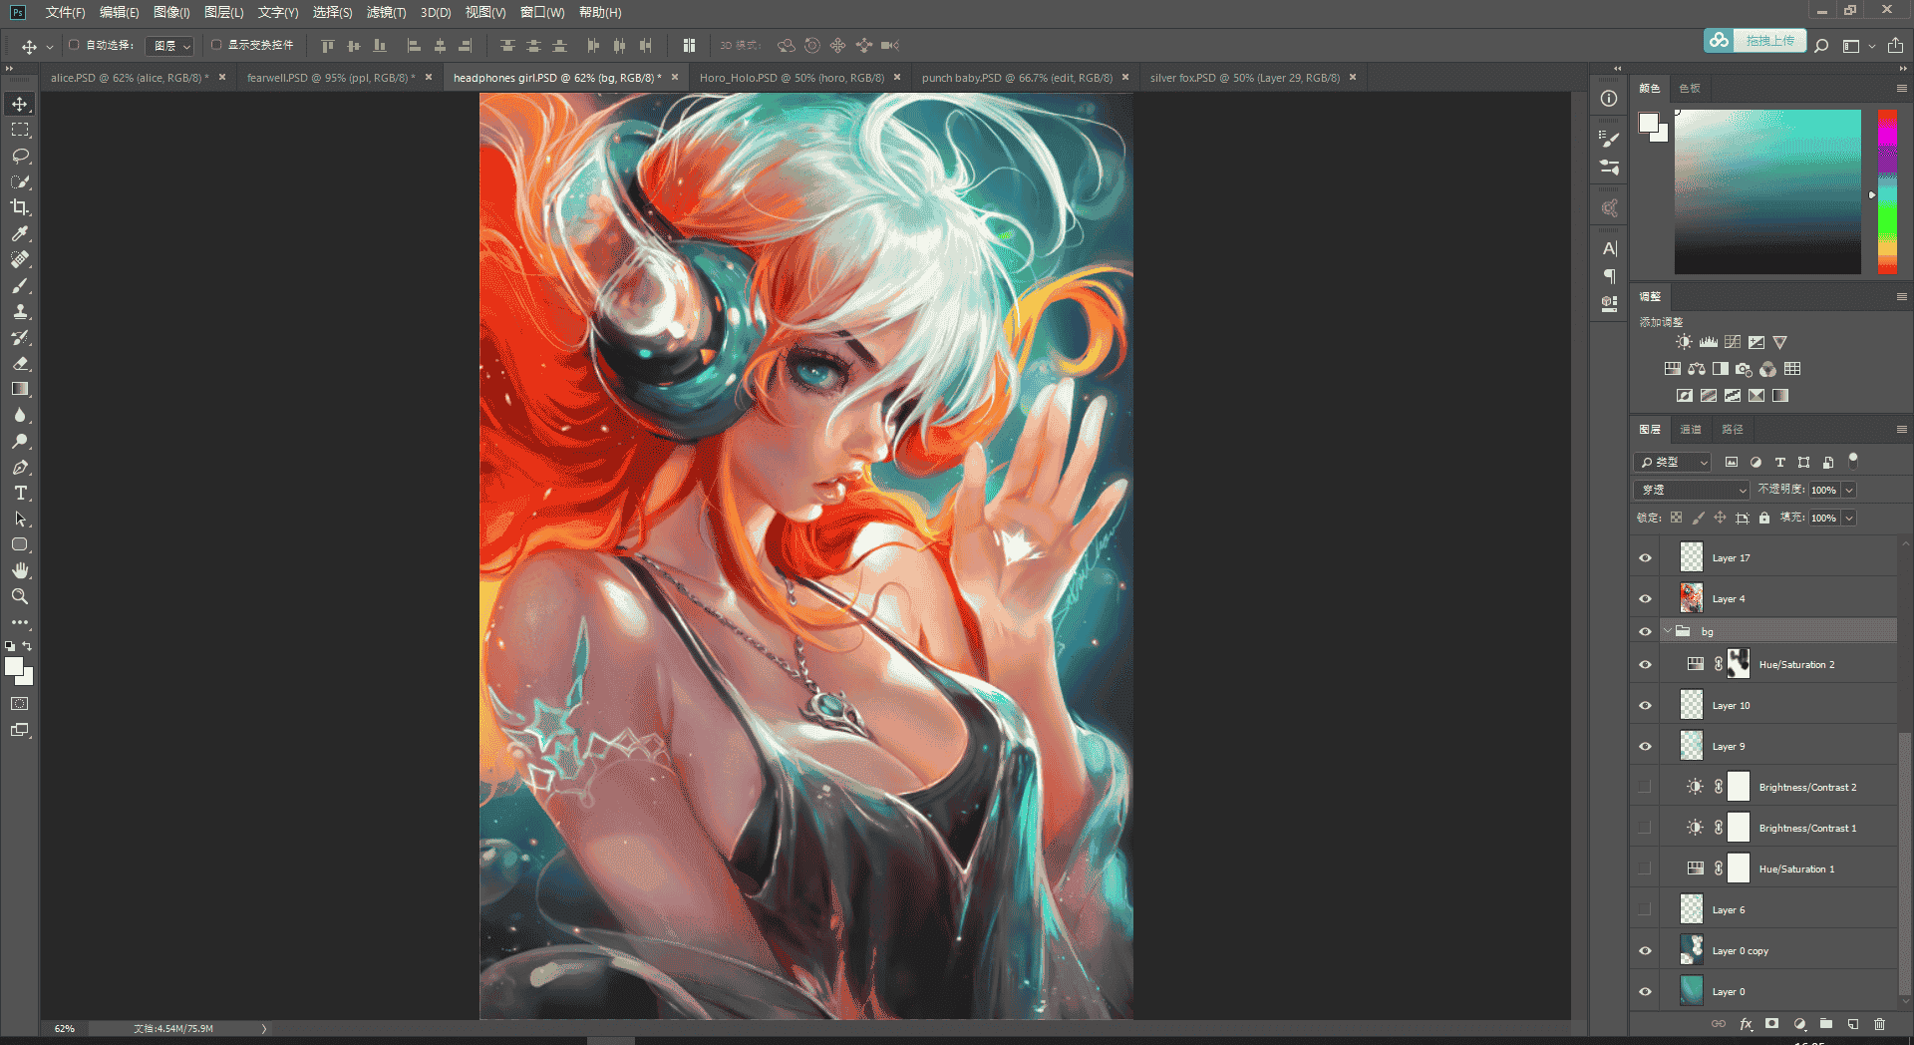This screenshot has width=1914, height=1045.
Task: Open the 滤镜(T) Filter menu
Action: (386, 12)
